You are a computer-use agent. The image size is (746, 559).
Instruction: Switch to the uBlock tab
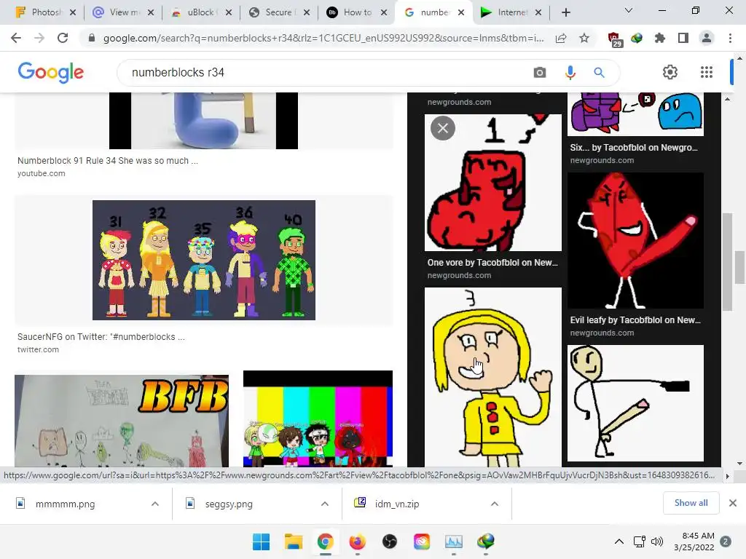[x=203, y=12]
